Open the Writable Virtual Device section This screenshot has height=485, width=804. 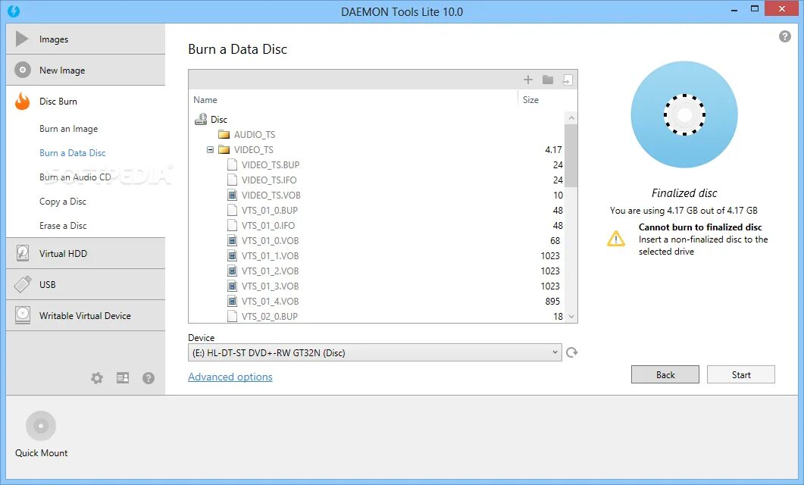86,316
